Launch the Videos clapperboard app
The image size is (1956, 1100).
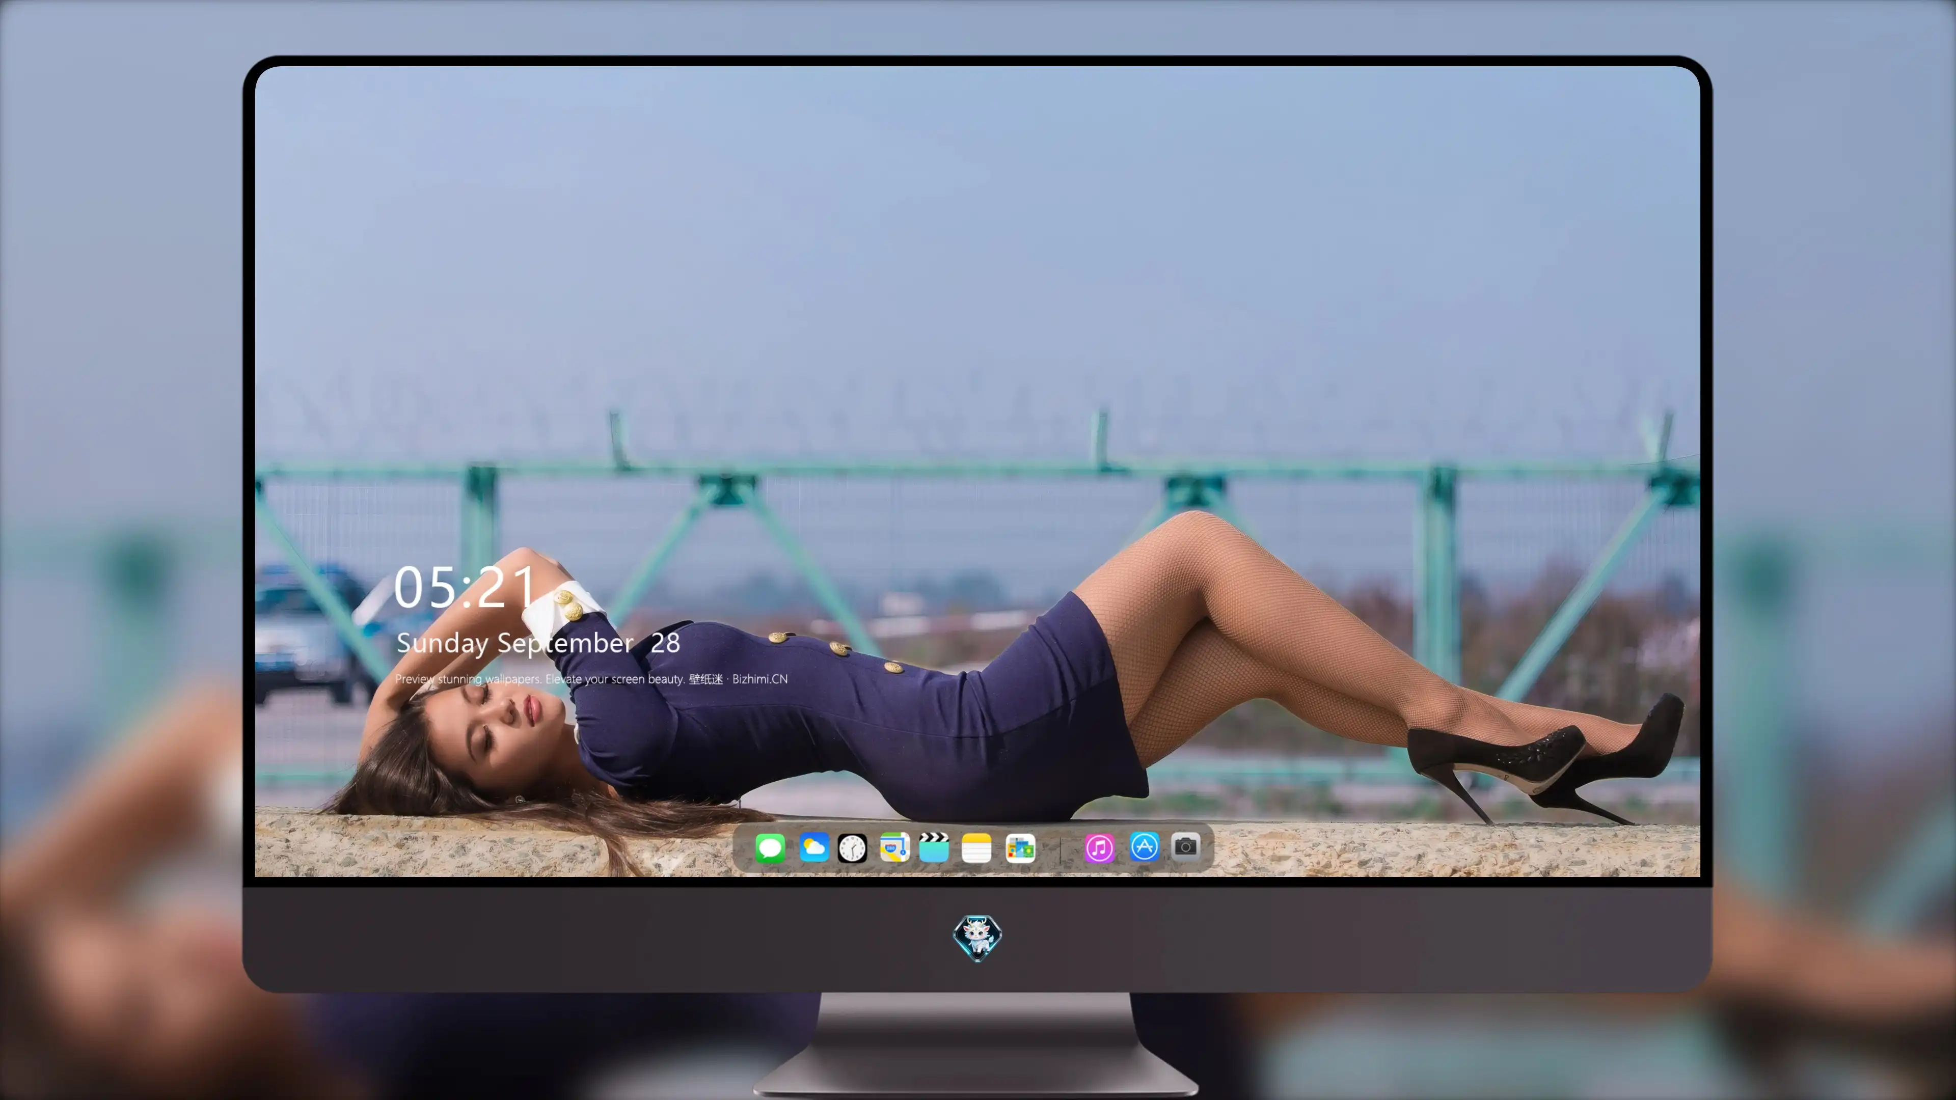click(x=934, y=847)
